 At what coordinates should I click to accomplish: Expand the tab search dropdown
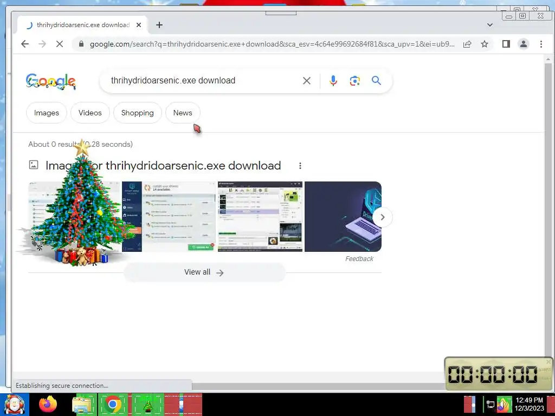490,25
